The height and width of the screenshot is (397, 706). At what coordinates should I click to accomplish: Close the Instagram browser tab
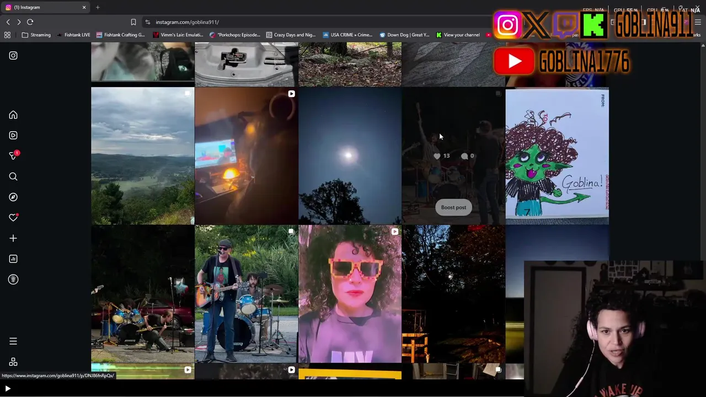click(x=84, y=7)
